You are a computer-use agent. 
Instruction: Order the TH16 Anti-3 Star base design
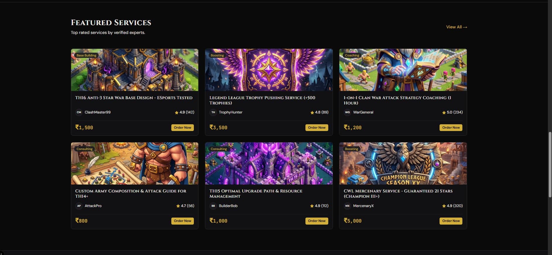pyautogui.click(x=182, y=127)
